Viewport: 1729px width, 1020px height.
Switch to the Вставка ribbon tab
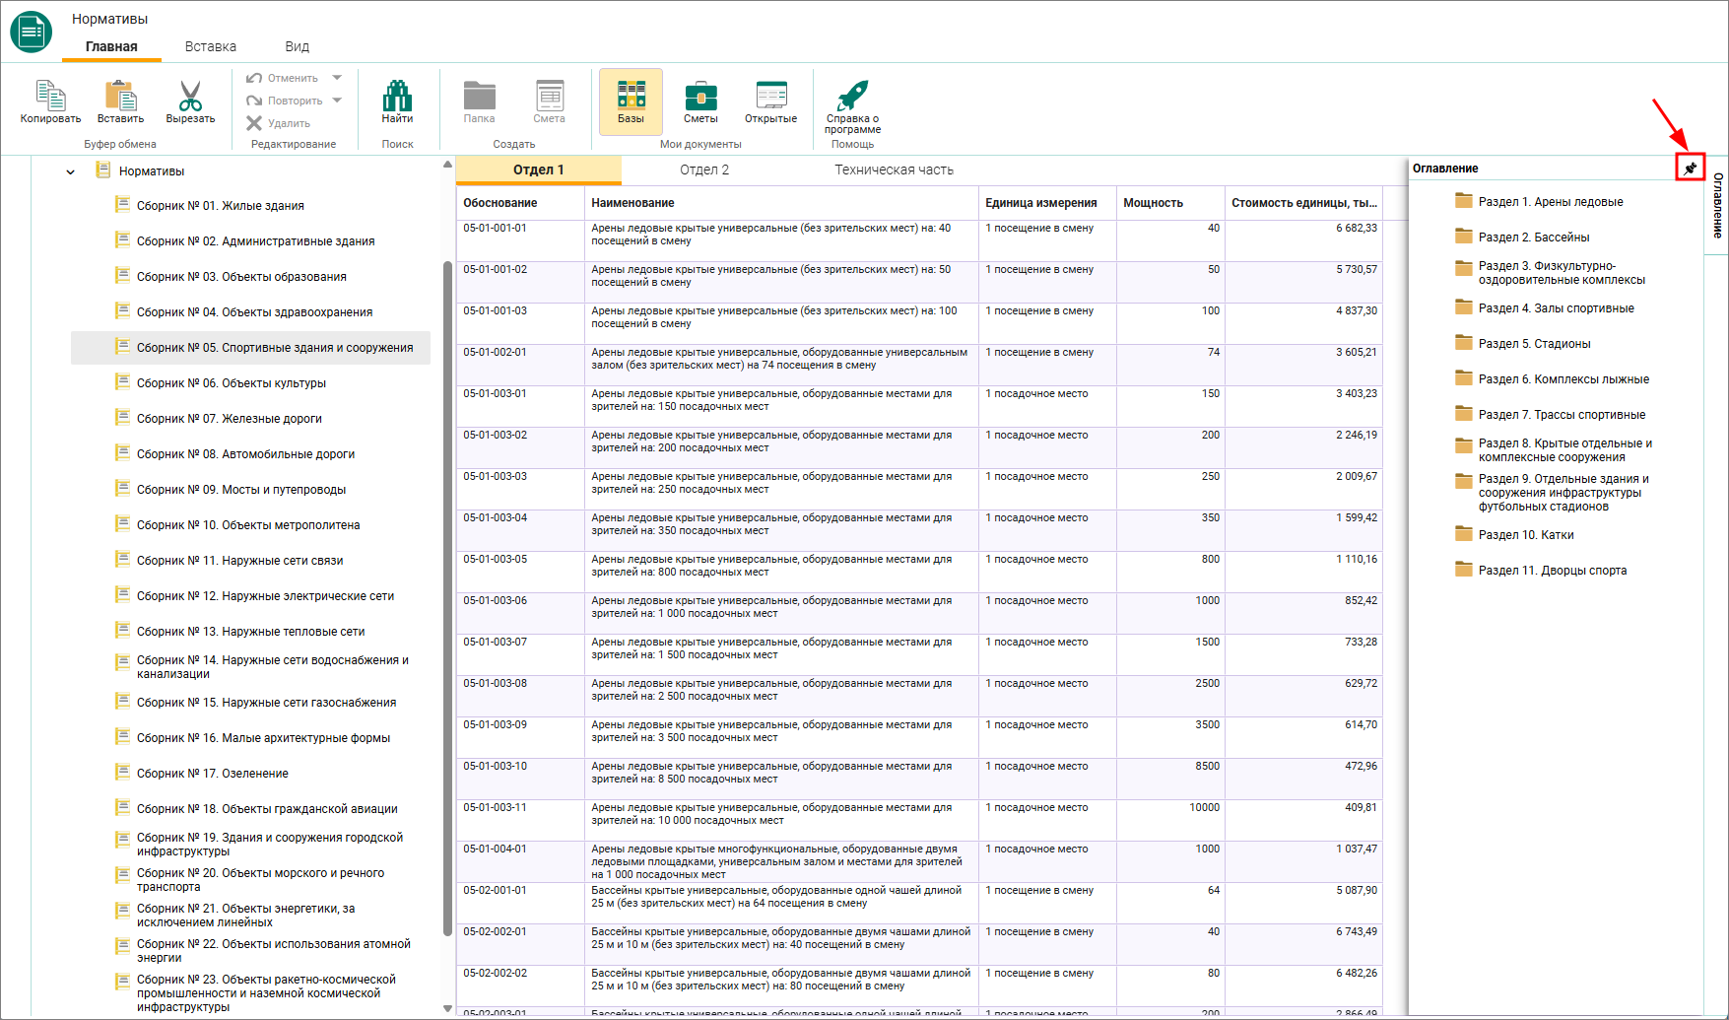click(x=211, y=46)
